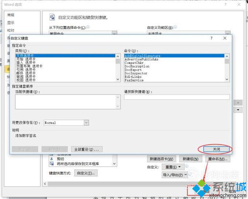This screenshot has width=248, height=199.
Task: Select 页面布局 选项卡 category
Action: [x=65, y=66]
